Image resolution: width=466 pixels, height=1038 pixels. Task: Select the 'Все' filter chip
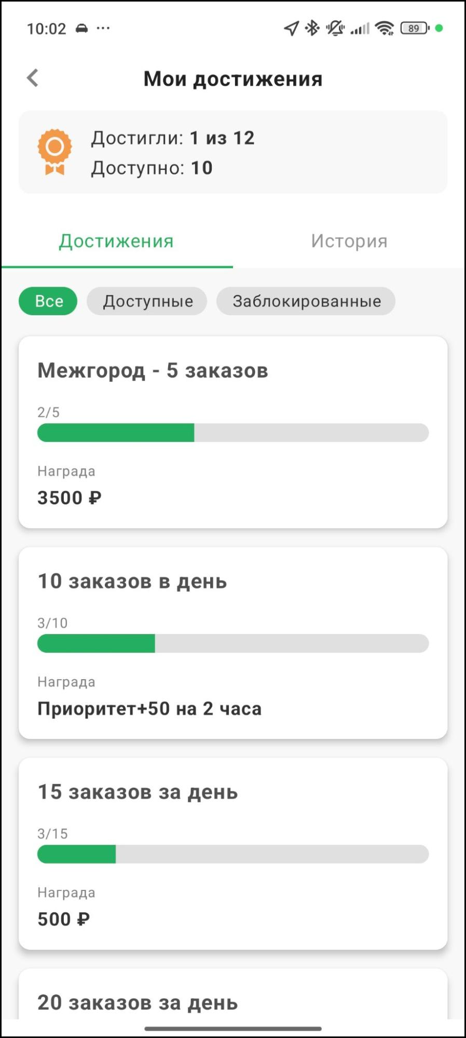coord(48,301)
